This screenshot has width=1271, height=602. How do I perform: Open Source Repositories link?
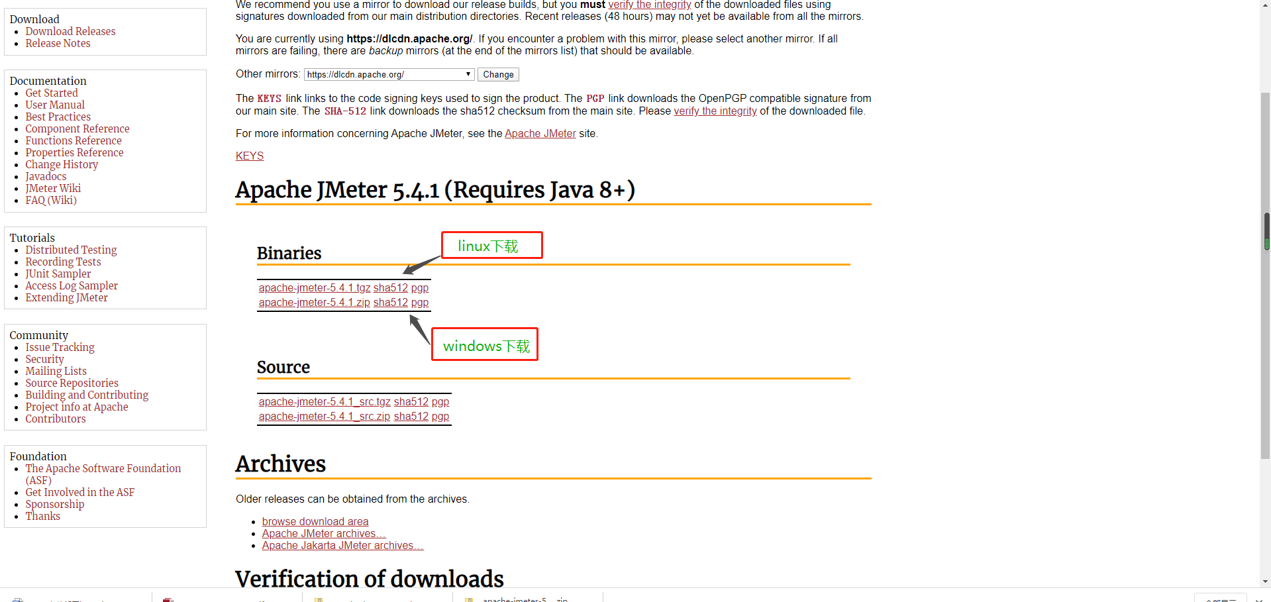tap(72, 383)
